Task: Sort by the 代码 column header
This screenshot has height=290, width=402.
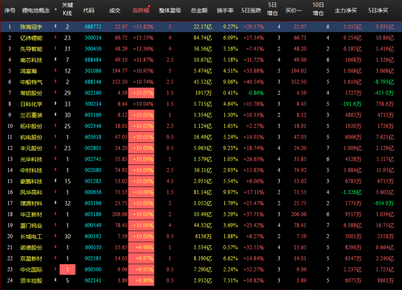Action: point(89,10)
